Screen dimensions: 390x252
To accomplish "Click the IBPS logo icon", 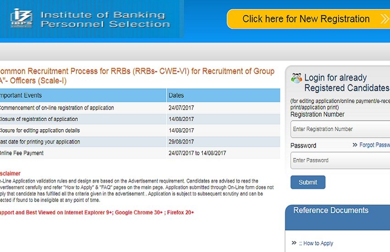I will 22,18.
